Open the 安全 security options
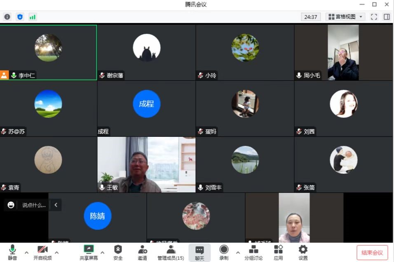394x262 pixels. [118, 252]
